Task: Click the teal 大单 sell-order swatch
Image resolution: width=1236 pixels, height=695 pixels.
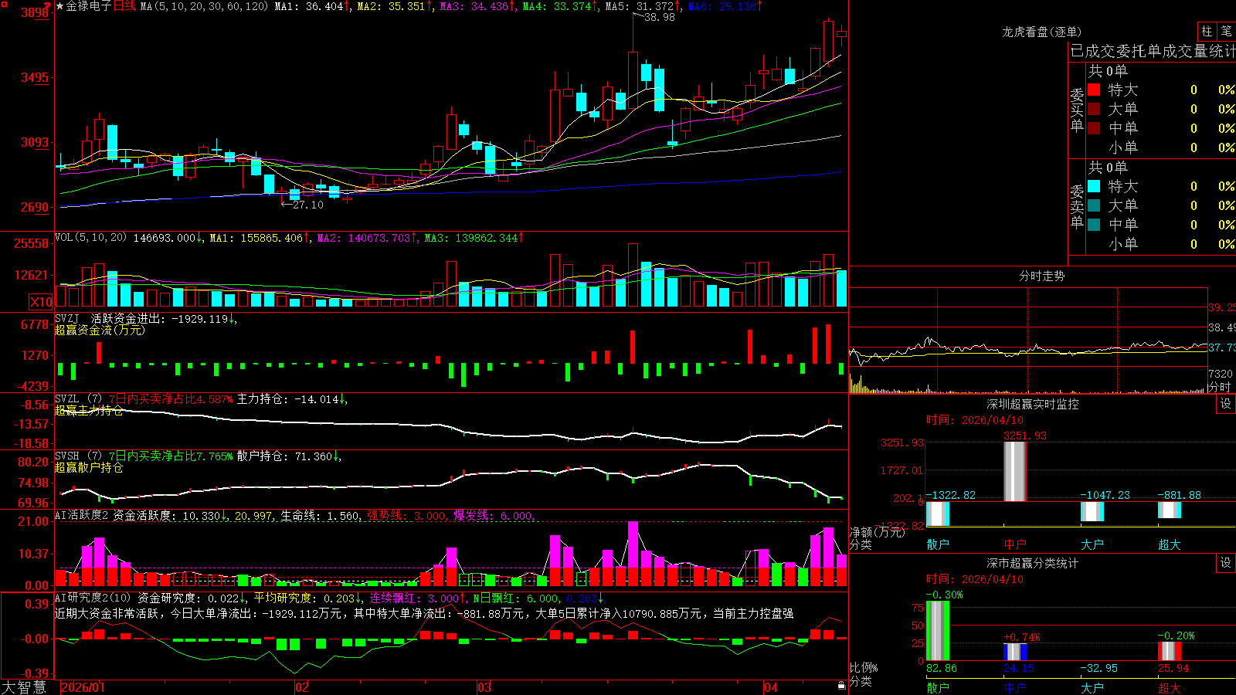Action: click(x=1094, y=205)
